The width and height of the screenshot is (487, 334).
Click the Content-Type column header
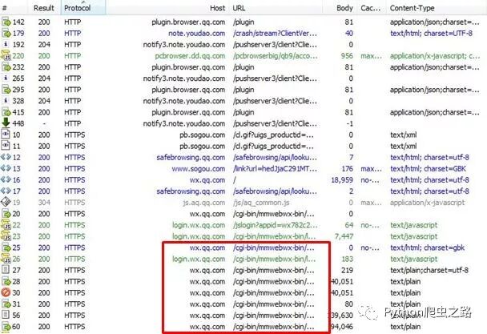click(x=412, y=8)
